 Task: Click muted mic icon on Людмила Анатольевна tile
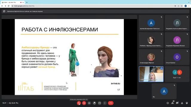(x=187, y=17)
